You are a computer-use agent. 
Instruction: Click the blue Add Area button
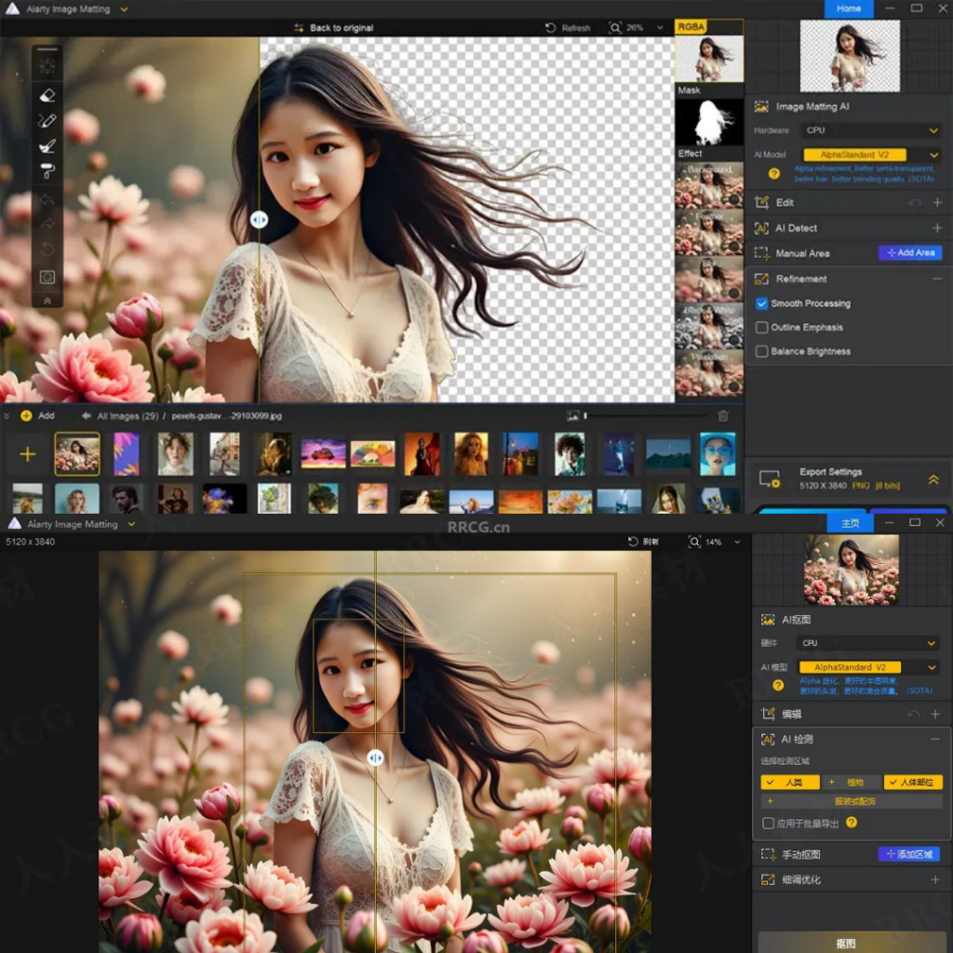coord(909,253)
